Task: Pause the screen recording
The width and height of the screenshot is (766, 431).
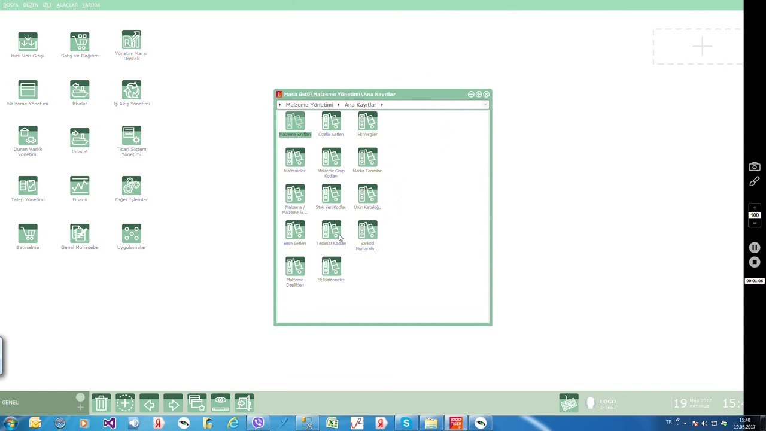Action: (x=755, y=248)
